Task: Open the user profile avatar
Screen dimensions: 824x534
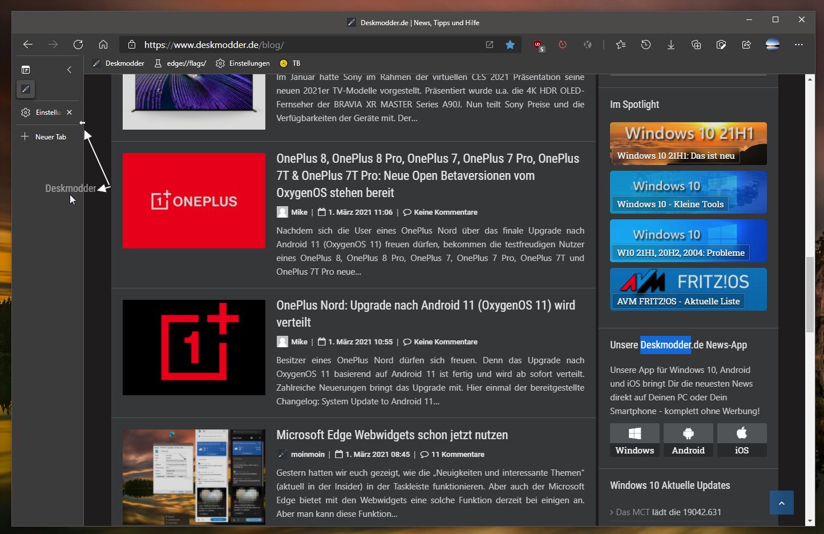Action: pos(773,45)
